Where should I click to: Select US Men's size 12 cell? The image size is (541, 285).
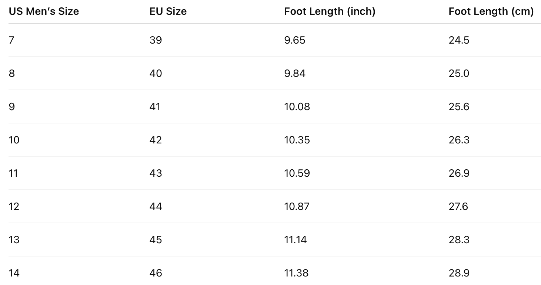tap(14, 206)
